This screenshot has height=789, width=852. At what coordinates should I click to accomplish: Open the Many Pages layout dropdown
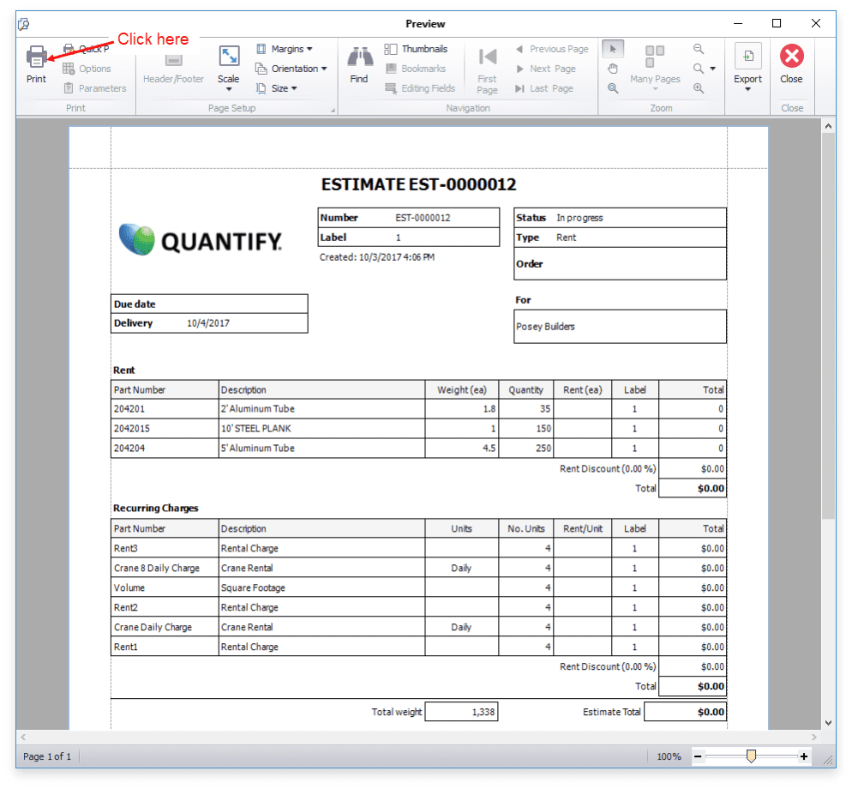(655, 68)
